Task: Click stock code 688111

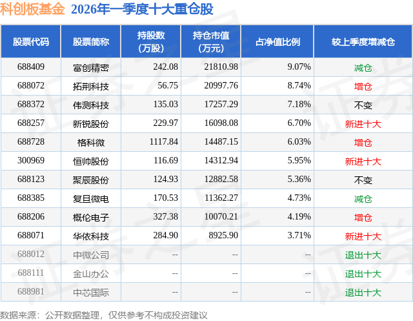Action: 31,273
